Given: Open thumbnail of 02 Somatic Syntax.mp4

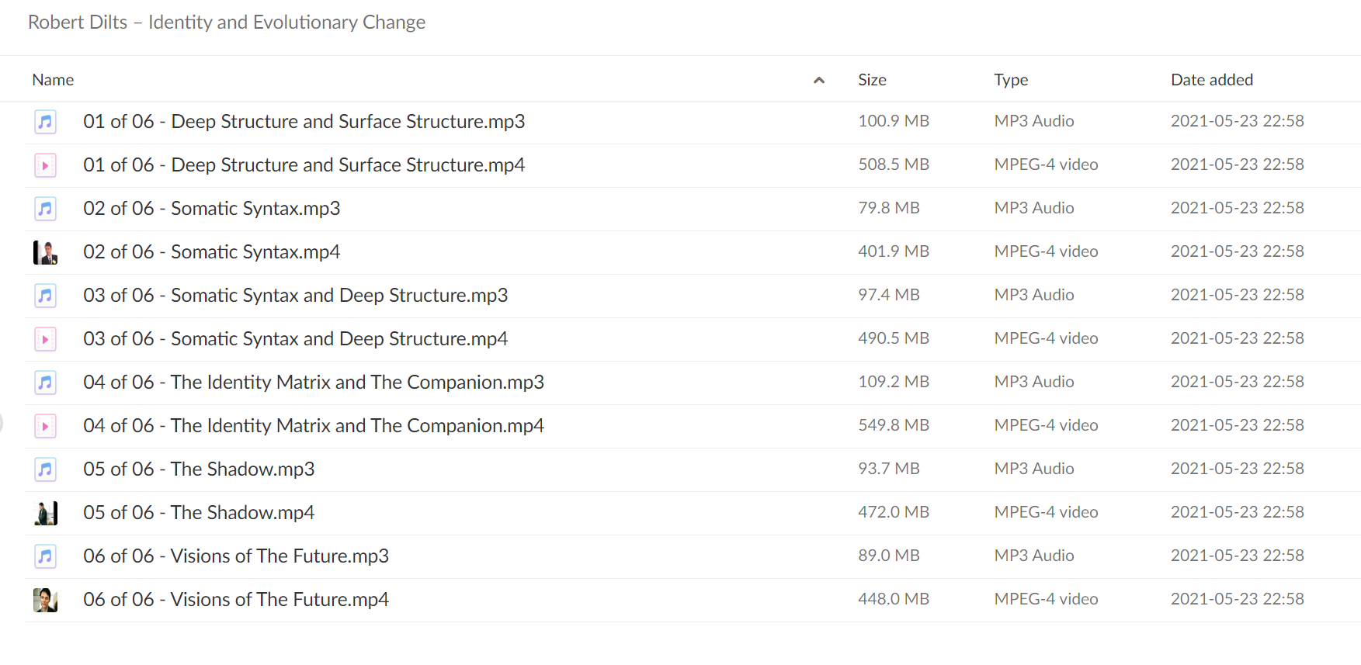Looking at the screenshot, I should point(45,252).
